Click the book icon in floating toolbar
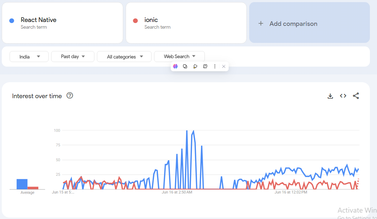Image resolution: width=377 pixels, height=219 pixels. (x=205, y=66)
